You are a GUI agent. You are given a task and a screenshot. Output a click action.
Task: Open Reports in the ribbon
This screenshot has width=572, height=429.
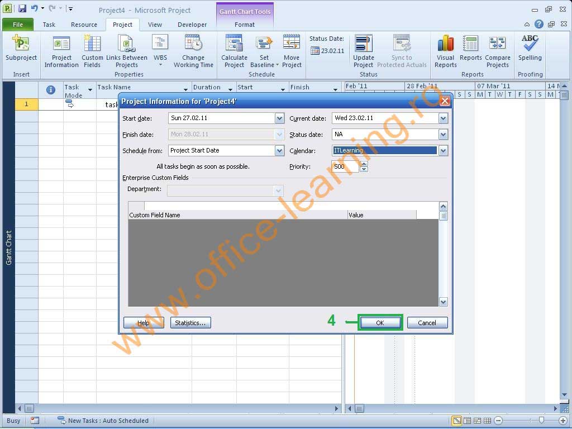point(470,48)
